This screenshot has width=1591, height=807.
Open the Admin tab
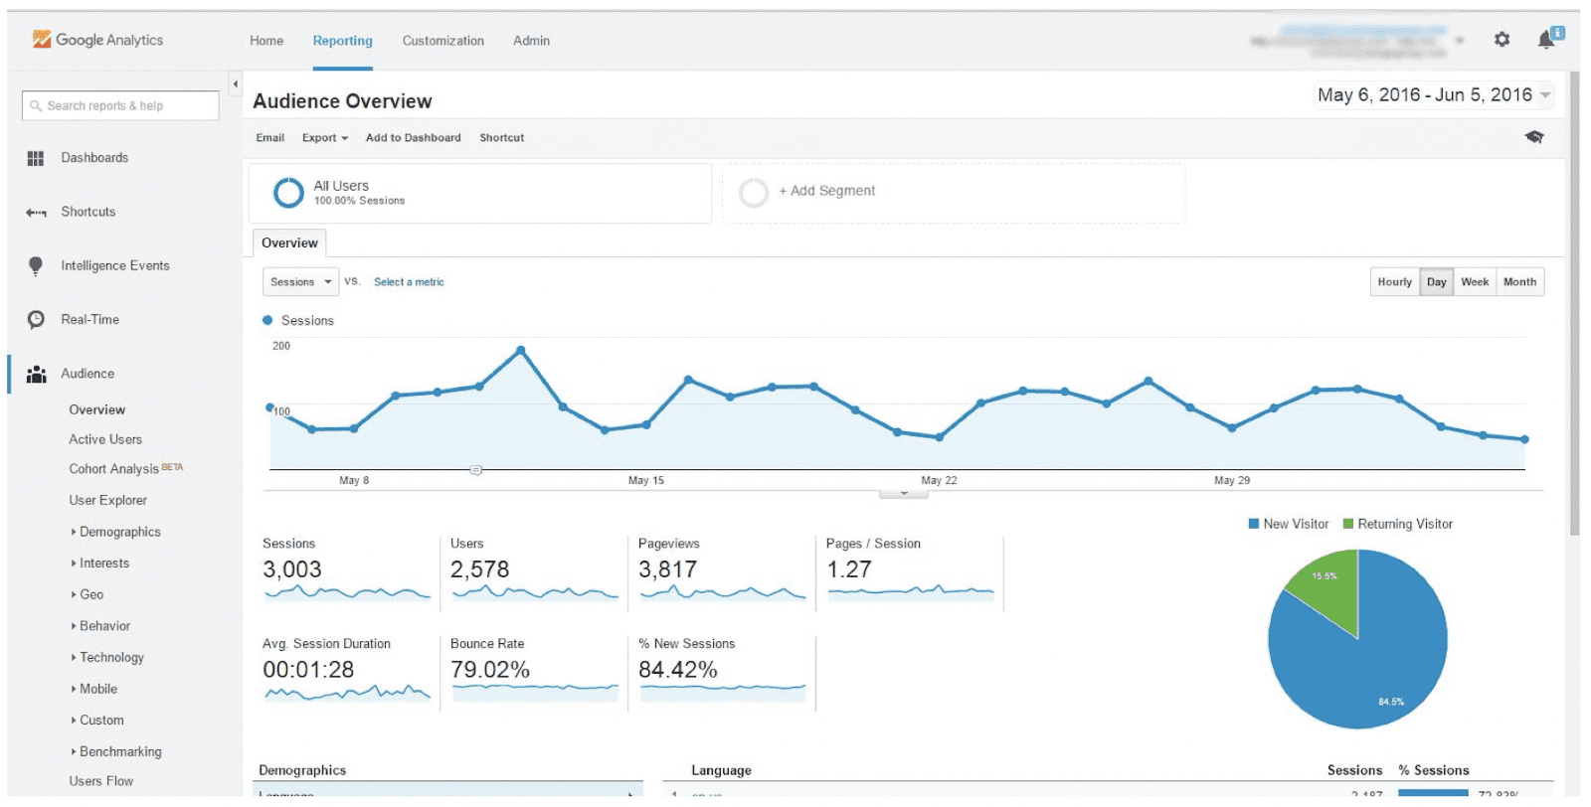tap(531, 41)
